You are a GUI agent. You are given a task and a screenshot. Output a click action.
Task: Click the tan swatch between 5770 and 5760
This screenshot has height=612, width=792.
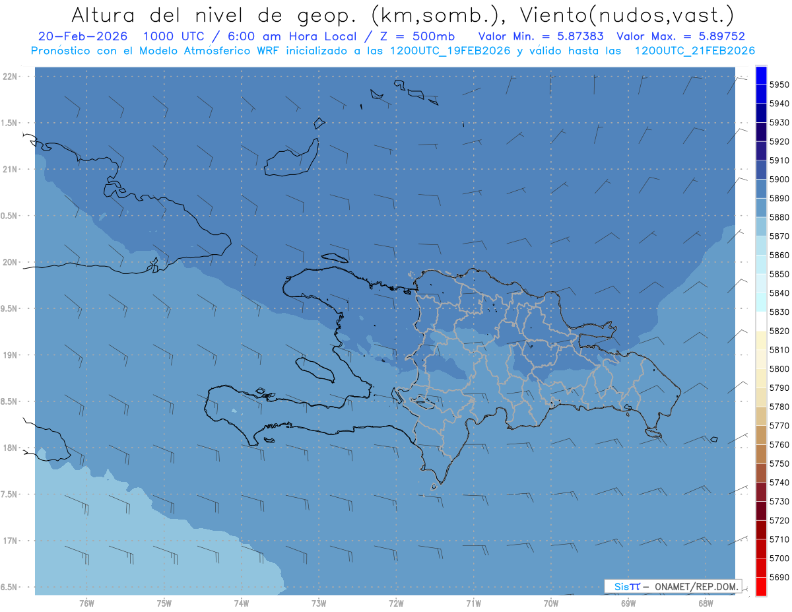pyautogui.click(x=761, y=435)
